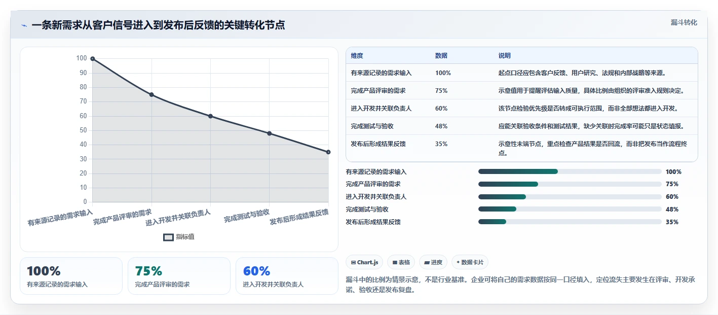The image size is (718, 315).
Task: Click the progress bar for 完成产品评审的需求
Action: click(x=570, y=184)
